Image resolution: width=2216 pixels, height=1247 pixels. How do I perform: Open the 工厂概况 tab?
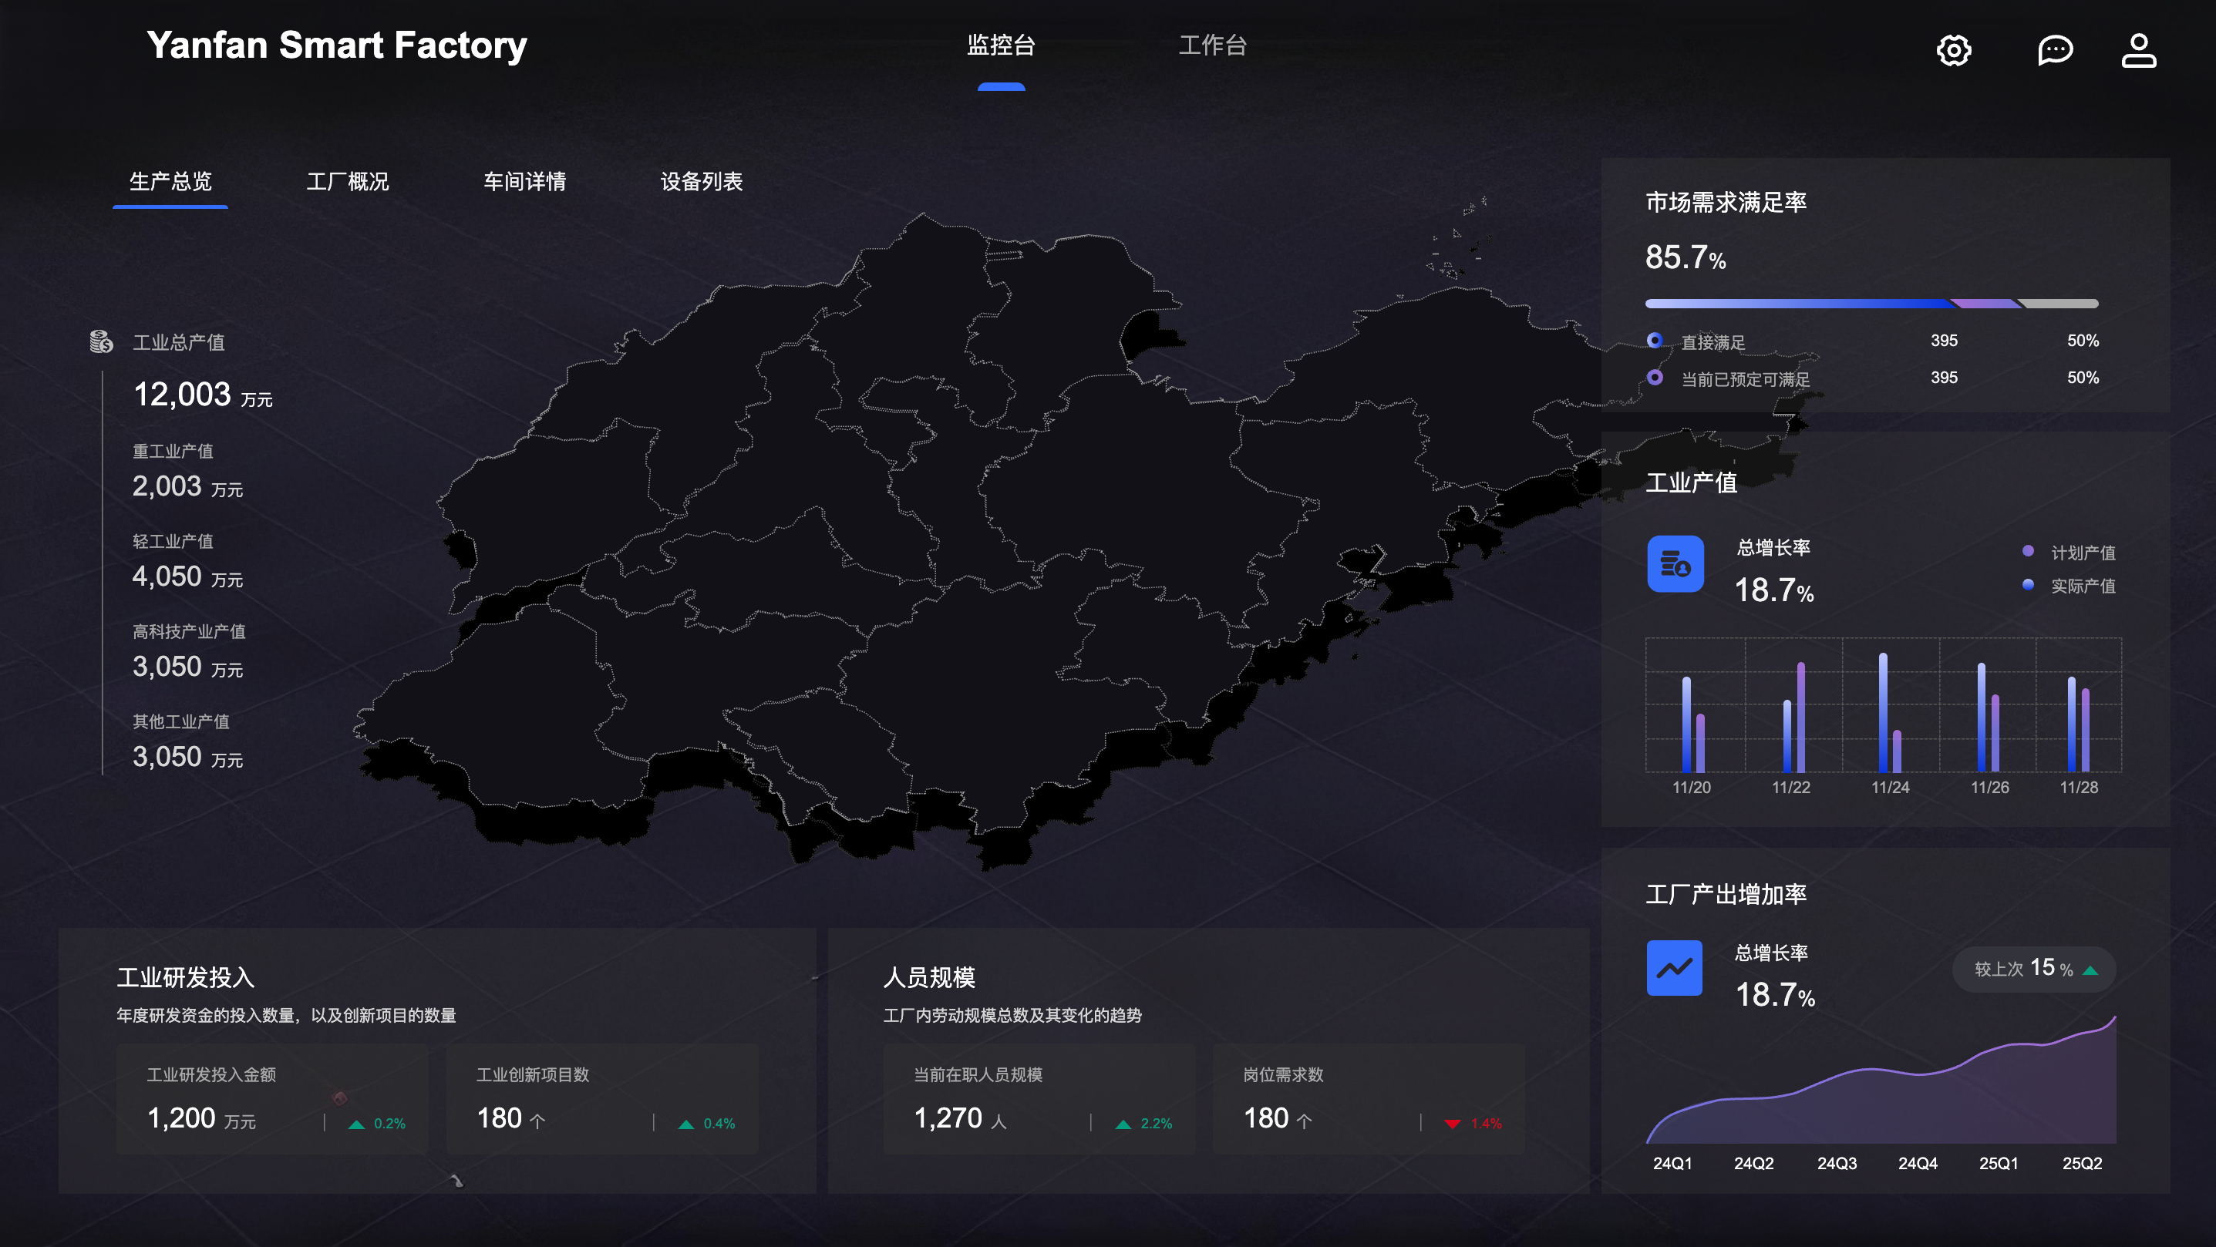coord(348,181)
